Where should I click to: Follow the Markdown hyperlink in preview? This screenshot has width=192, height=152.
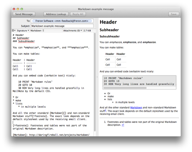point(136,108)
